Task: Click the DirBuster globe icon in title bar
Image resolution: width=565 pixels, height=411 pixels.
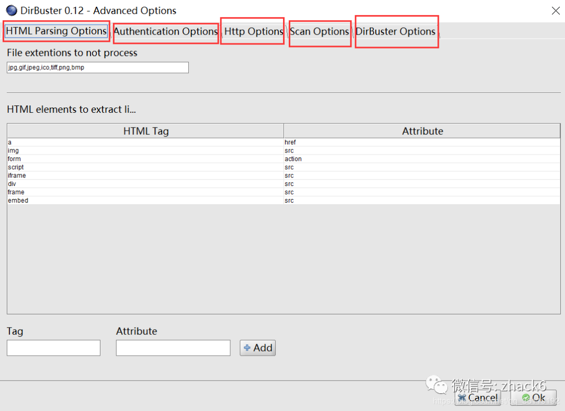Action: pos(12,10)
